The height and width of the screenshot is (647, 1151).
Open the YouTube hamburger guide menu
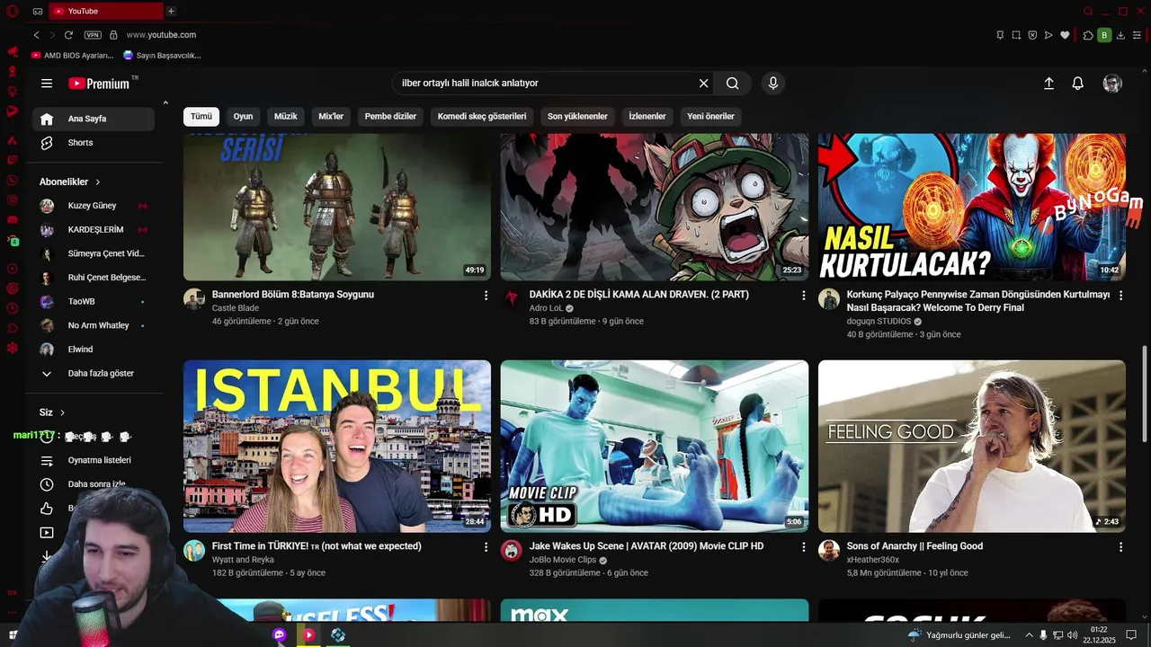pos(47,84)
